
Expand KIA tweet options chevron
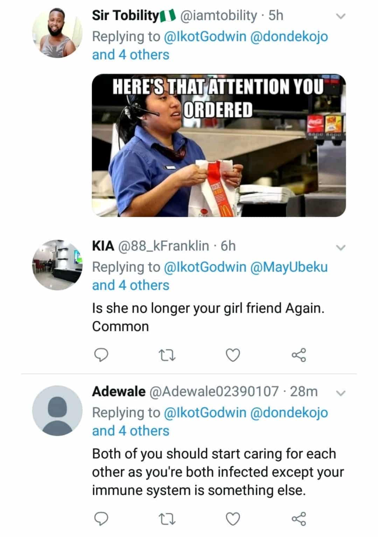340,247
